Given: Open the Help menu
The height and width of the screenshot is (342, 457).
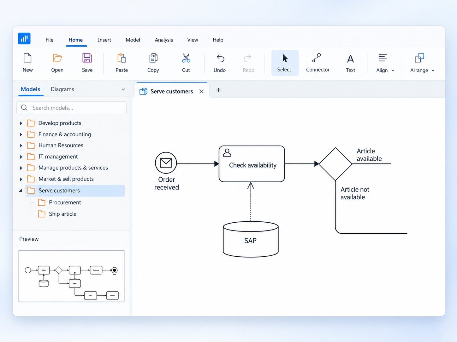Looking at the screenshot, I should [218, 40].
